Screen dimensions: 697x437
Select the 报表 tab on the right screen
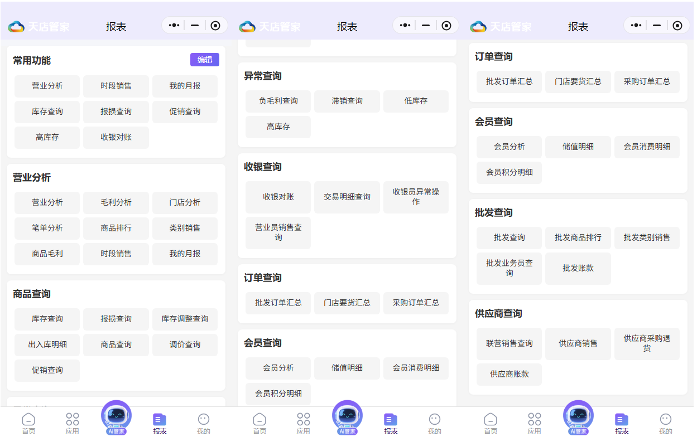622,423
